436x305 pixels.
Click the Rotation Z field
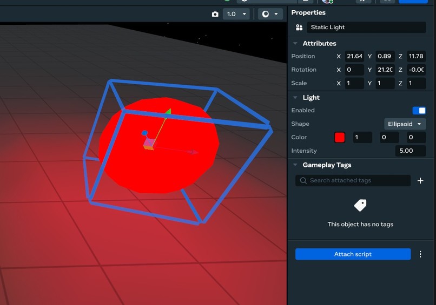coord(416,70)
